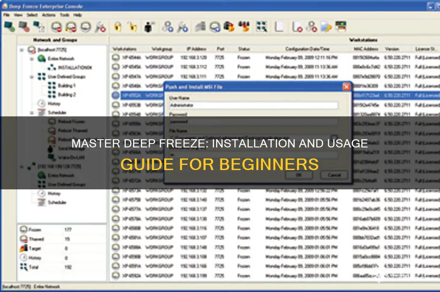Click the users with red circle toolbar icon
The image size is (440, 292).
click(x=312, y=27)
